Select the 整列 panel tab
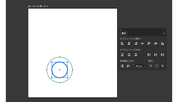The image size is (178, 102). tap(124, 33)
